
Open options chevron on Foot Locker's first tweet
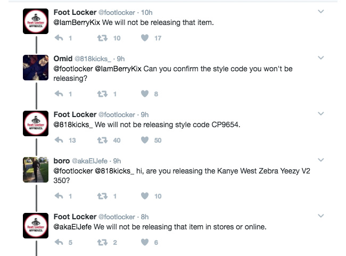pyautogui.click(x=320, y=12)
